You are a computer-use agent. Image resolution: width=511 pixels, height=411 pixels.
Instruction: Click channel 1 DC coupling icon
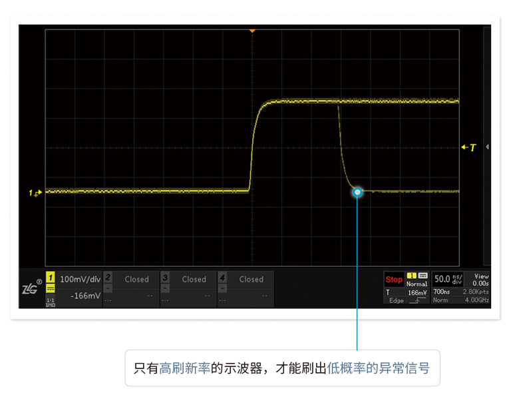click(x=51, y=290)
